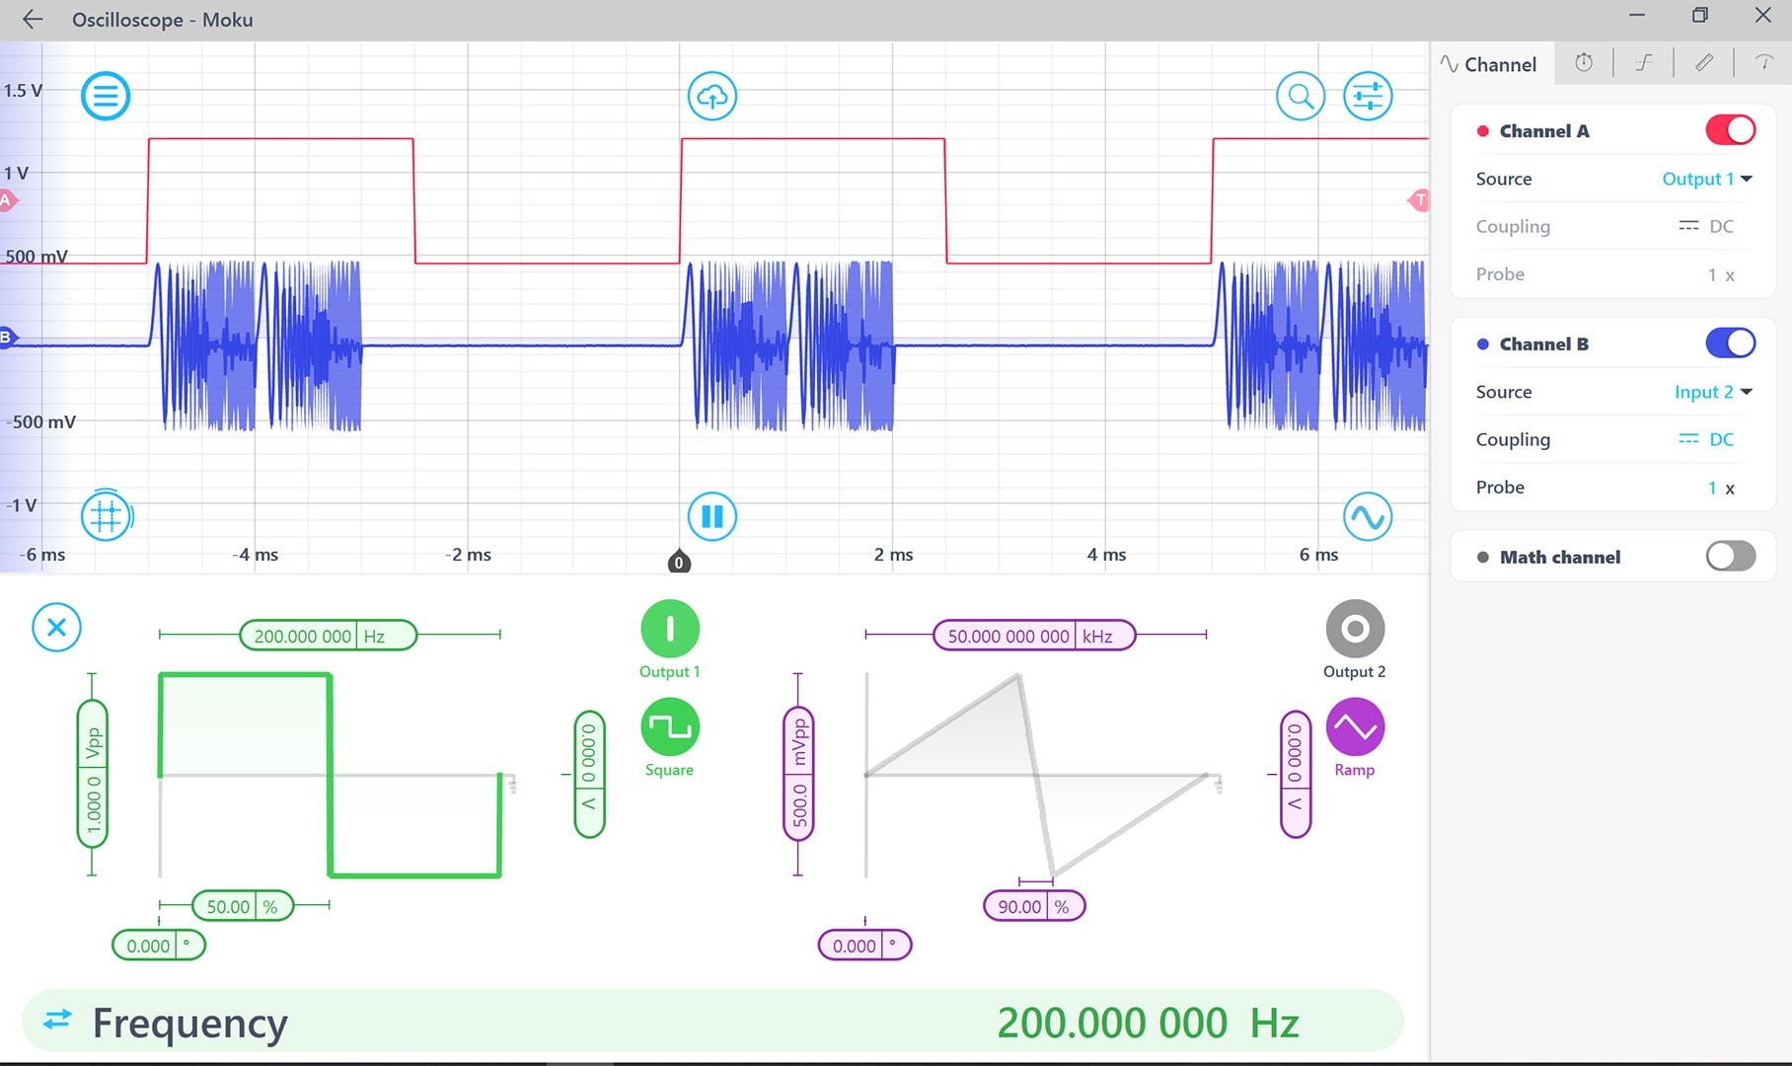Open the waveform generator sine icon
The width and height of the screenshot is (1792, 1066).
click(x=1368, y=516)
